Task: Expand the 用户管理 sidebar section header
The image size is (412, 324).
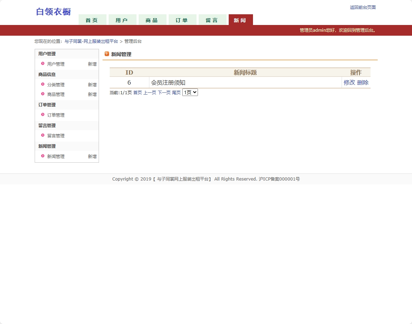Action: click(46, 54)
